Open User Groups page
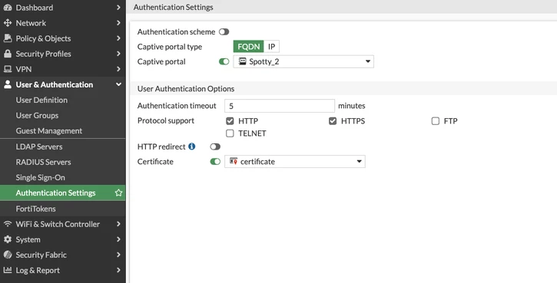The image size is (557, 283). coord(62,115)
